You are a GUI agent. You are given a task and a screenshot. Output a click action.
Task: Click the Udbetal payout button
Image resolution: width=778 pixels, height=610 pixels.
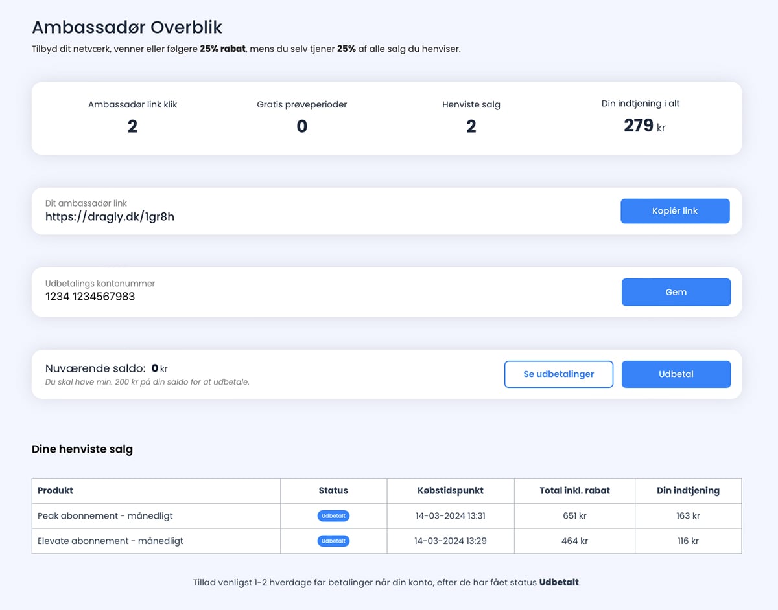pyautogui.click(x=676, y=374)
